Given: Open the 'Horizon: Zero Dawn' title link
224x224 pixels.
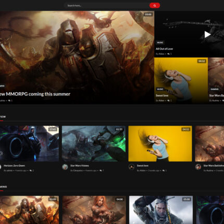Looking at the screenshot, I should pos(14,166).
